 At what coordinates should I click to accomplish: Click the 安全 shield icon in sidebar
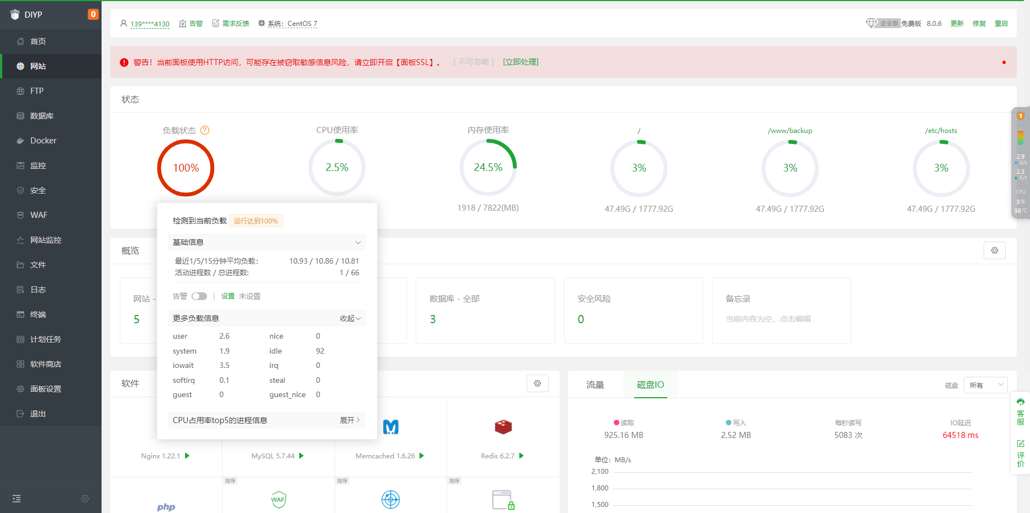pyautogui.click(x=20, y=190)
